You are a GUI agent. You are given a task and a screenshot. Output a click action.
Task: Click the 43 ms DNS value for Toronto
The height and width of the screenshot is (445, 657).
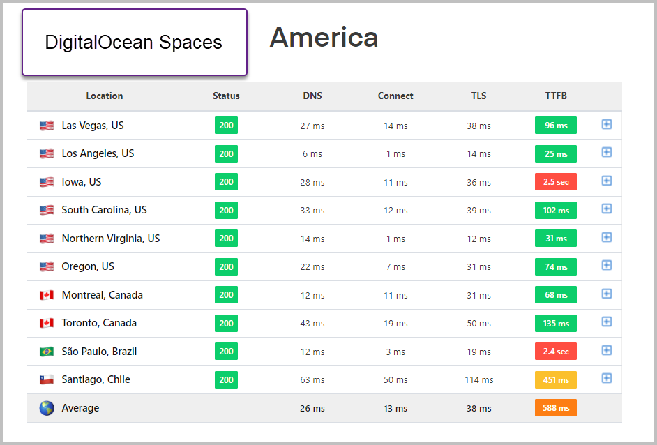[x=312, y=324]
